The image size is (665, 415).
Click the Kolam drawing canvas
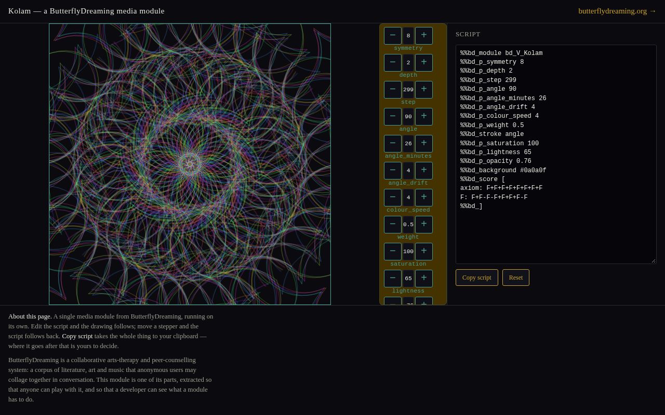pos(190,164)
